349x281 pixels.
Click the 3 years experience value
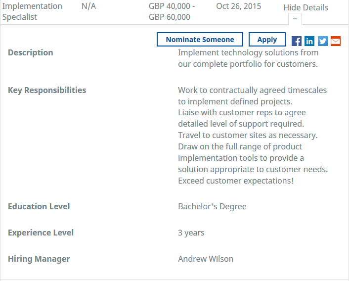pyautogui.click(x=191, y=233)
